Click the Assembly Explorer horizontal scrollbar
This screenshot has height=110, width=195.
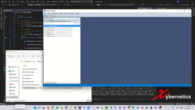(x=51, y=83)
